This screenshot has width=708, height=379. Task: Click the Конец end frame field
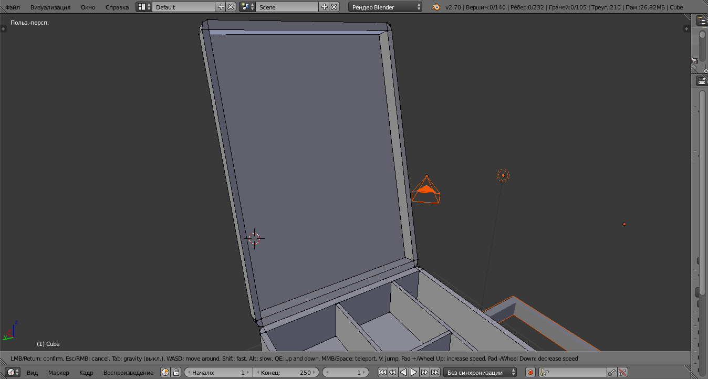[286, 373]
